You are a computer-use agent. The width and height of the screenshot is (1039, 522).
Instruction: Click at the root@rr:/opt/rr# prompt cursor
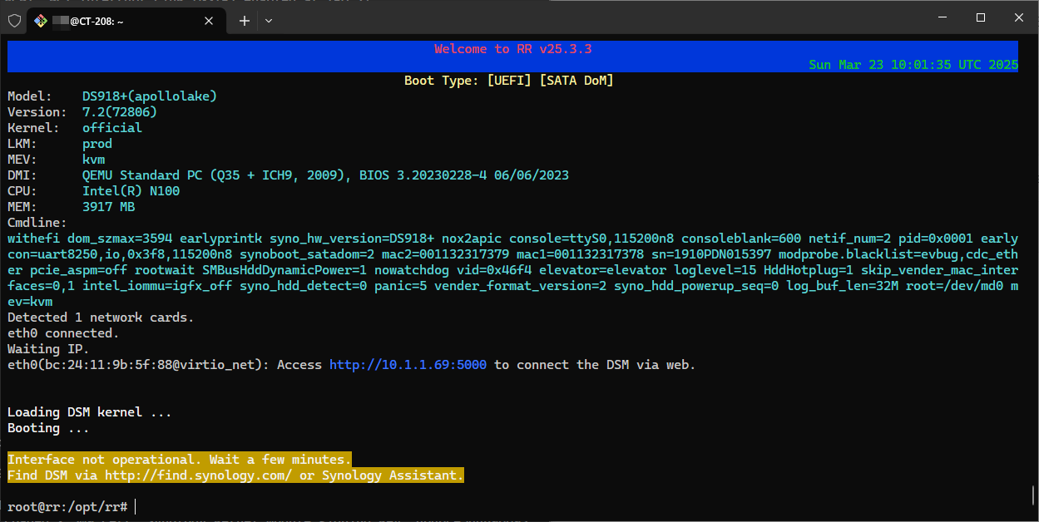[135, 507]
